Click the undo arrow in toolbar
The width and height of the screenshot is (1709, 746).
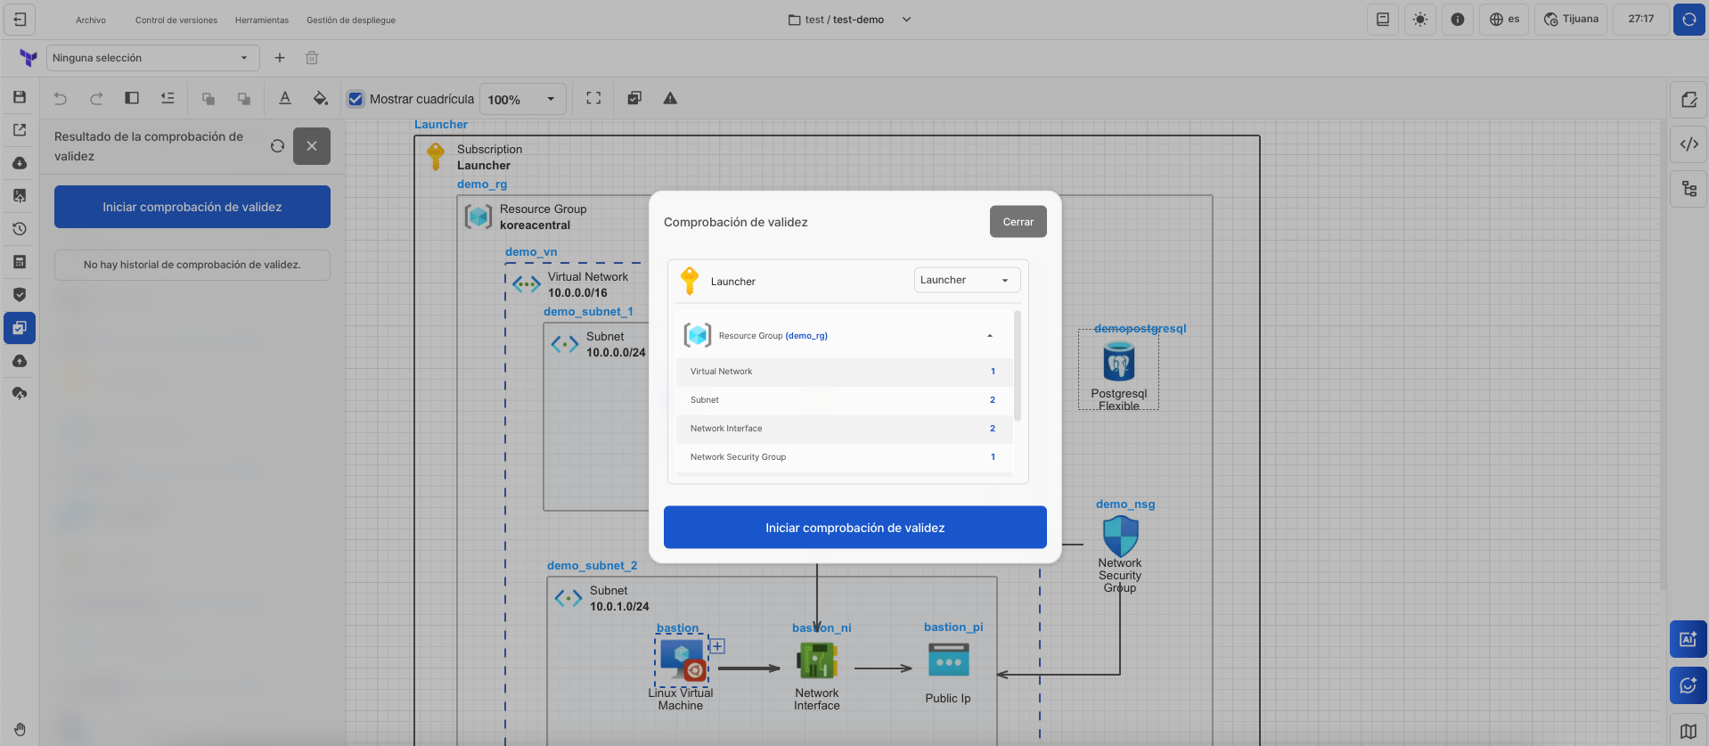point(61,99)
